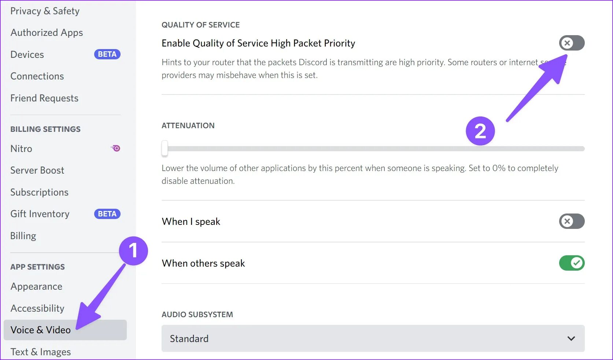Click the chevron arrow in Audio Subsystem box

tap(571, 338)
